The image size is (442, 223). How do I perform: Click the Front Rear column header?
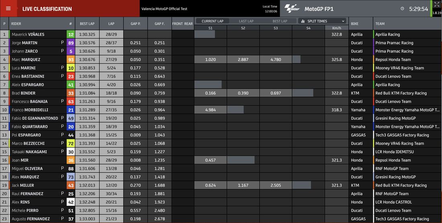pyautogui.click(x=182, y=24)
